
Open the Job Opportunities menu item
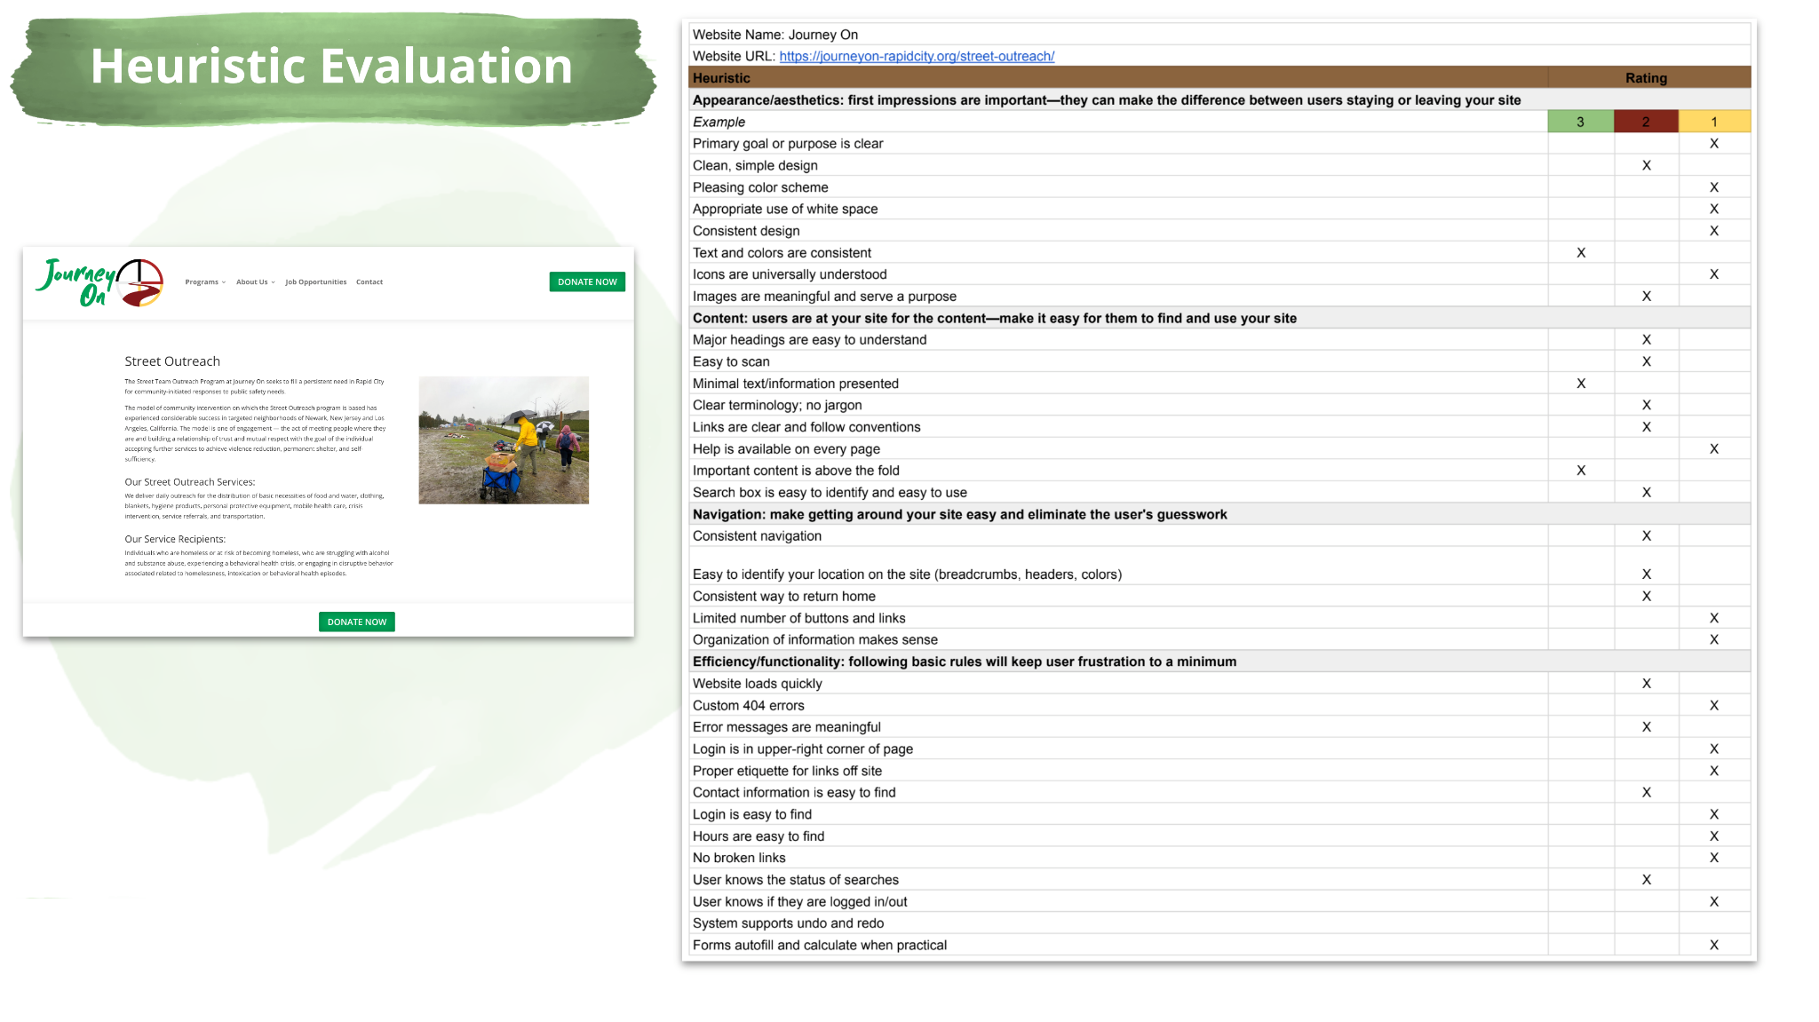tap(315, 282)
